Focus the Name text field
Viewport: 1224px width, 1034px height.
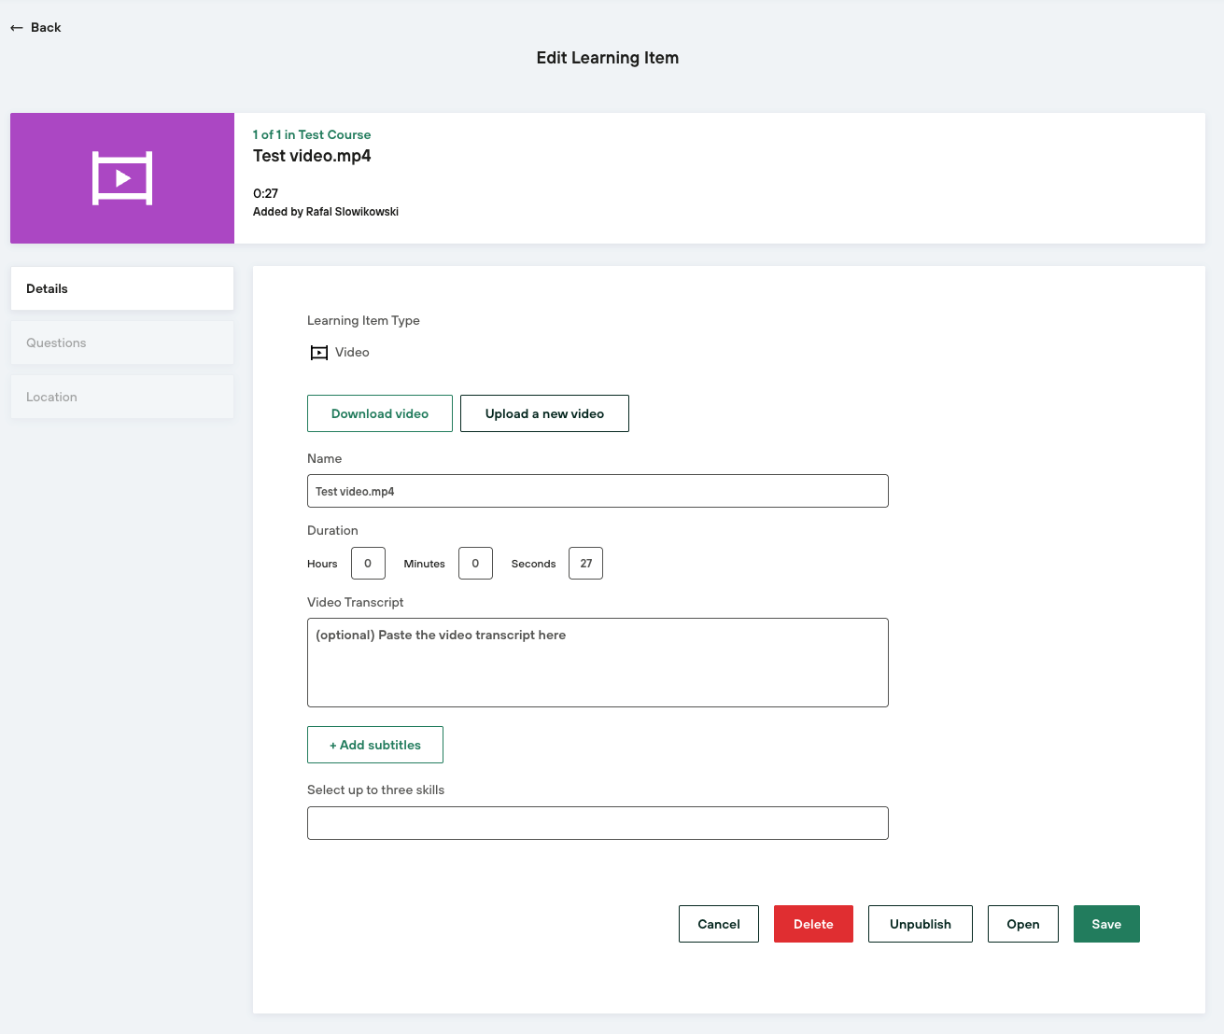coord(598,491)
